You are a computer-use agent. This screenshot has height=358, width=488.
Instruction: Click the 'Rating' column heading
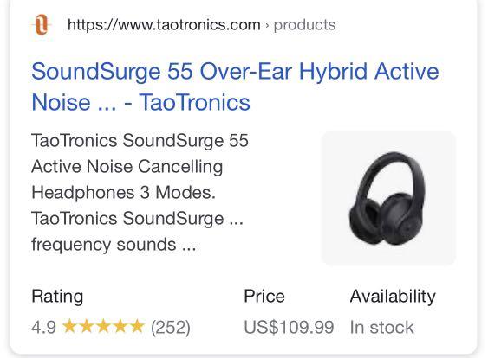[x=57, y=297]
